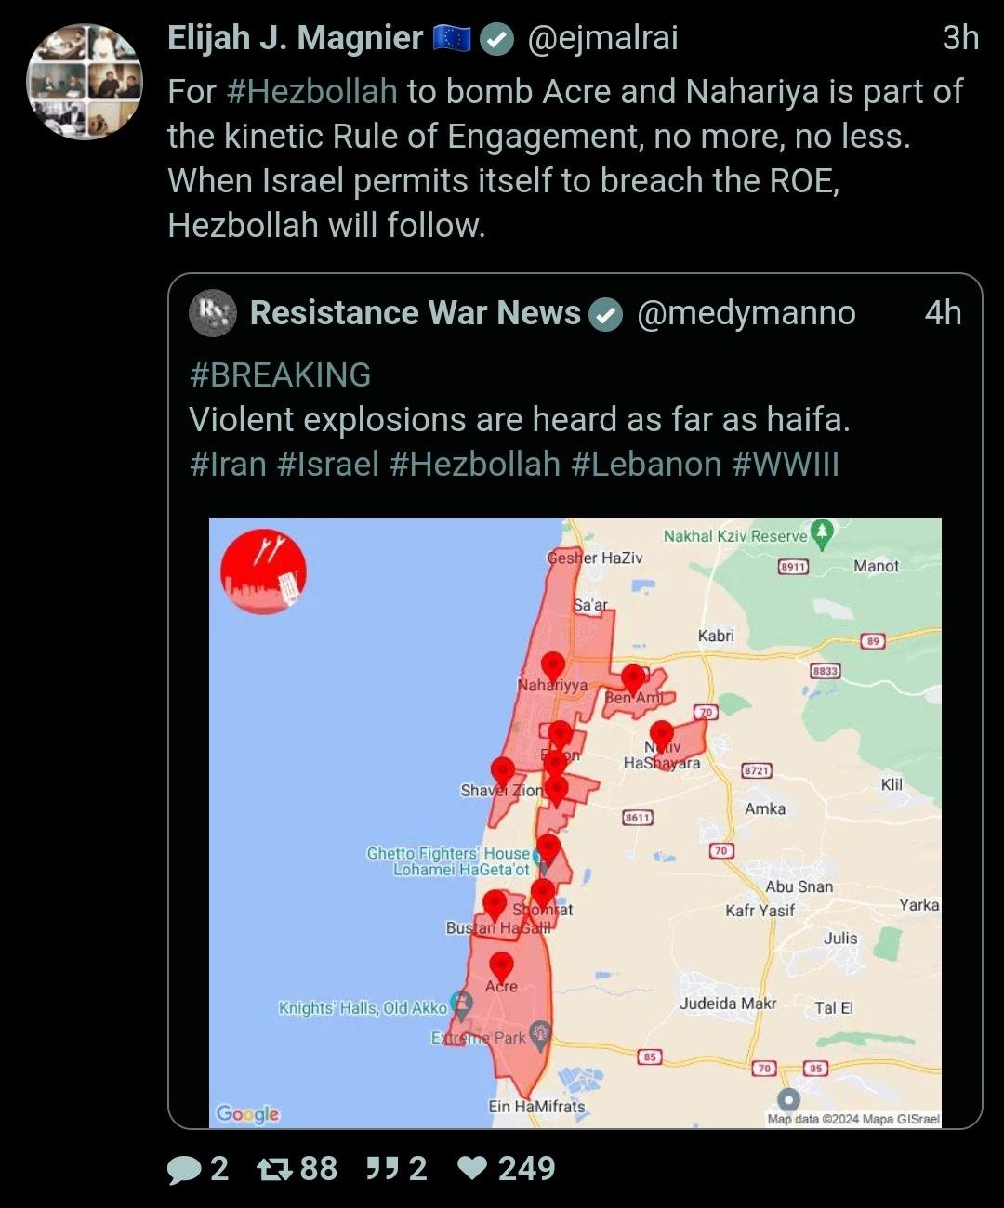The width and height of the screenshot is (1004, 1208).
Task: Click the Elijah J. Magnier display name
Action: coord(295,38)
